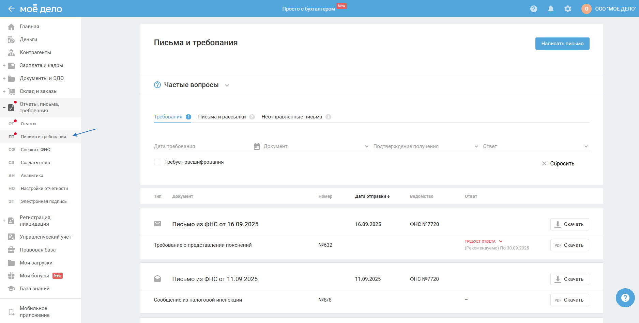Expand the Документы и ЭДО section

point(4,78)
